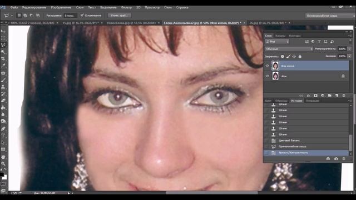This screenshot has height=200, width=356.
Task: Select the Clone Stamp tool in the toolbox
Action: [x=3, y=87]
